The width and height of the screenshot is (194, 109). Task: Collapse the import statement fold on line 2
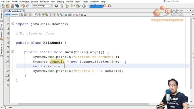pos(13,23)
